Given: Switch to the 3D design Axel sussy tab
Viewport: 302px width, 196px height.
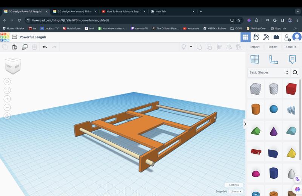Looking at the screenshot, I should pos(74,11).
